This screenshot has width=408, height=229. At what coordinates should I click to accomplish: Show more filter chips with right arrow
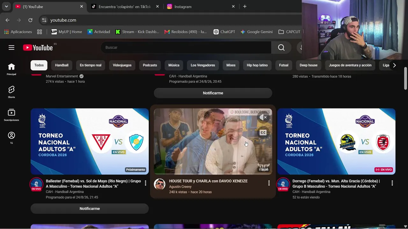pos(394,65)
